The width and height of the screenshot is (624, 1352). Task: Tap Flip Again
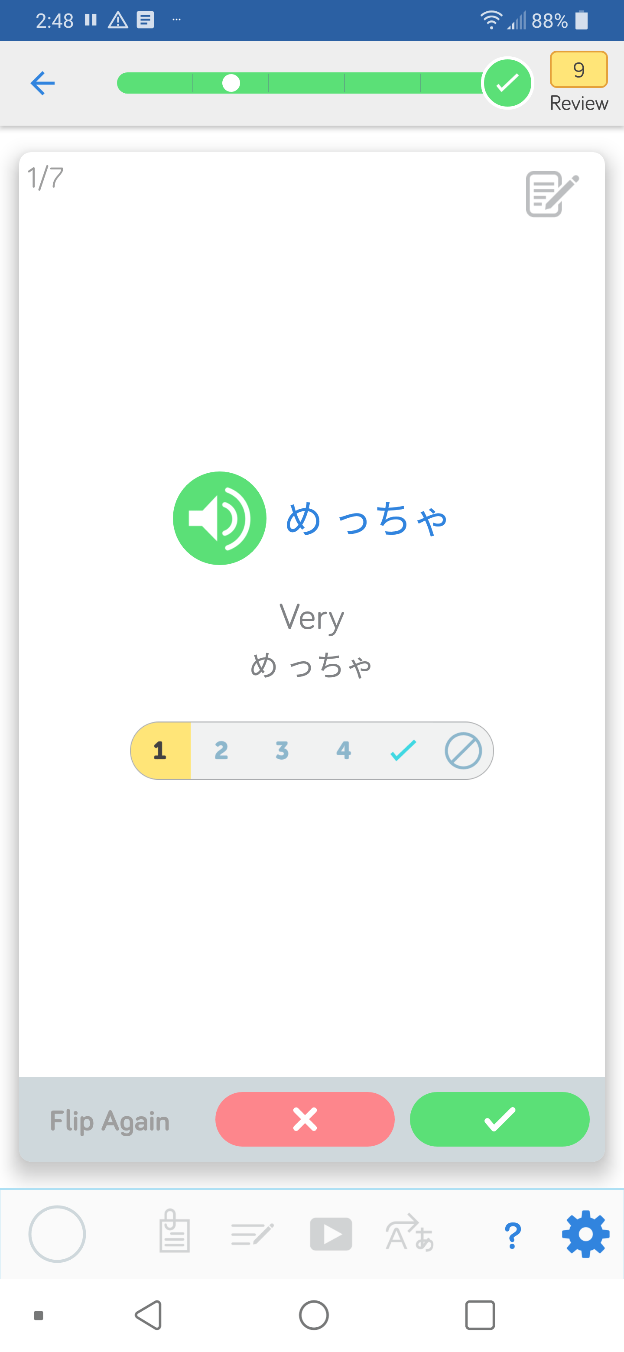tap(110, 1121)
